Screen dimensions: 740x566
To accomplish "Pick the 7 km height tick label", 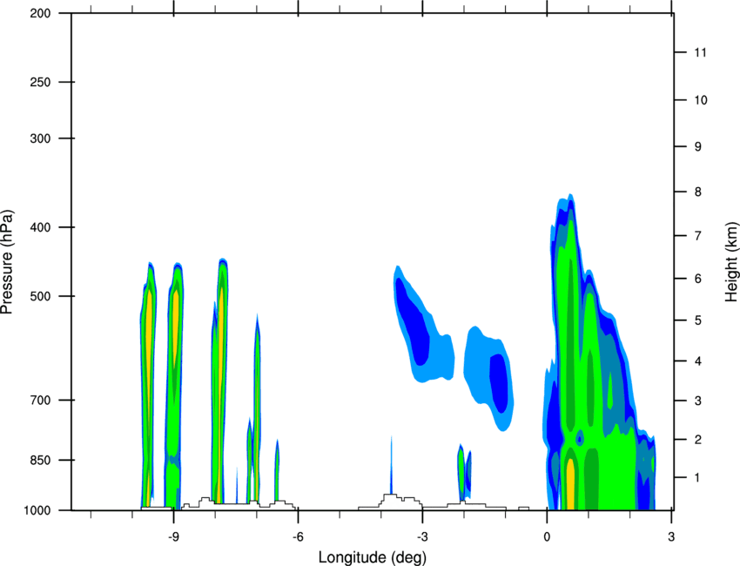I will tap(698, 236).
